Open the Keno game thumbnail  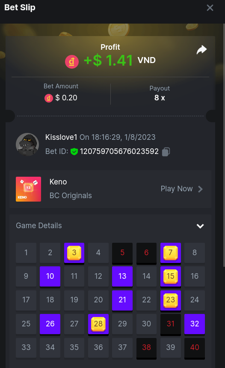coord(28,189)
